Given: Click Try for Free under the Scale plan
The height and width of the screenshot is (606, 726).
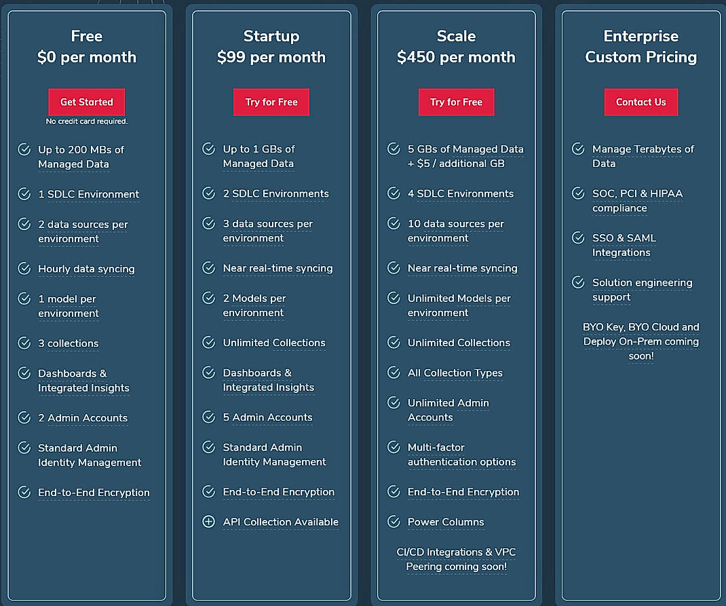Looking at the screenshot, I should pos(456,102).
